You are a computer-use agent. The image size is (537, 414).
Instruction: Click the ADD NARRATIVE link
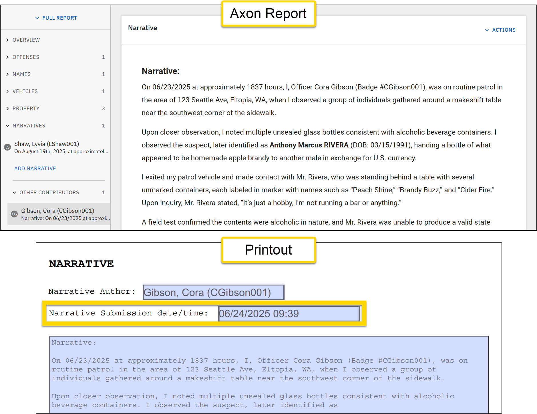pos(35,168)
